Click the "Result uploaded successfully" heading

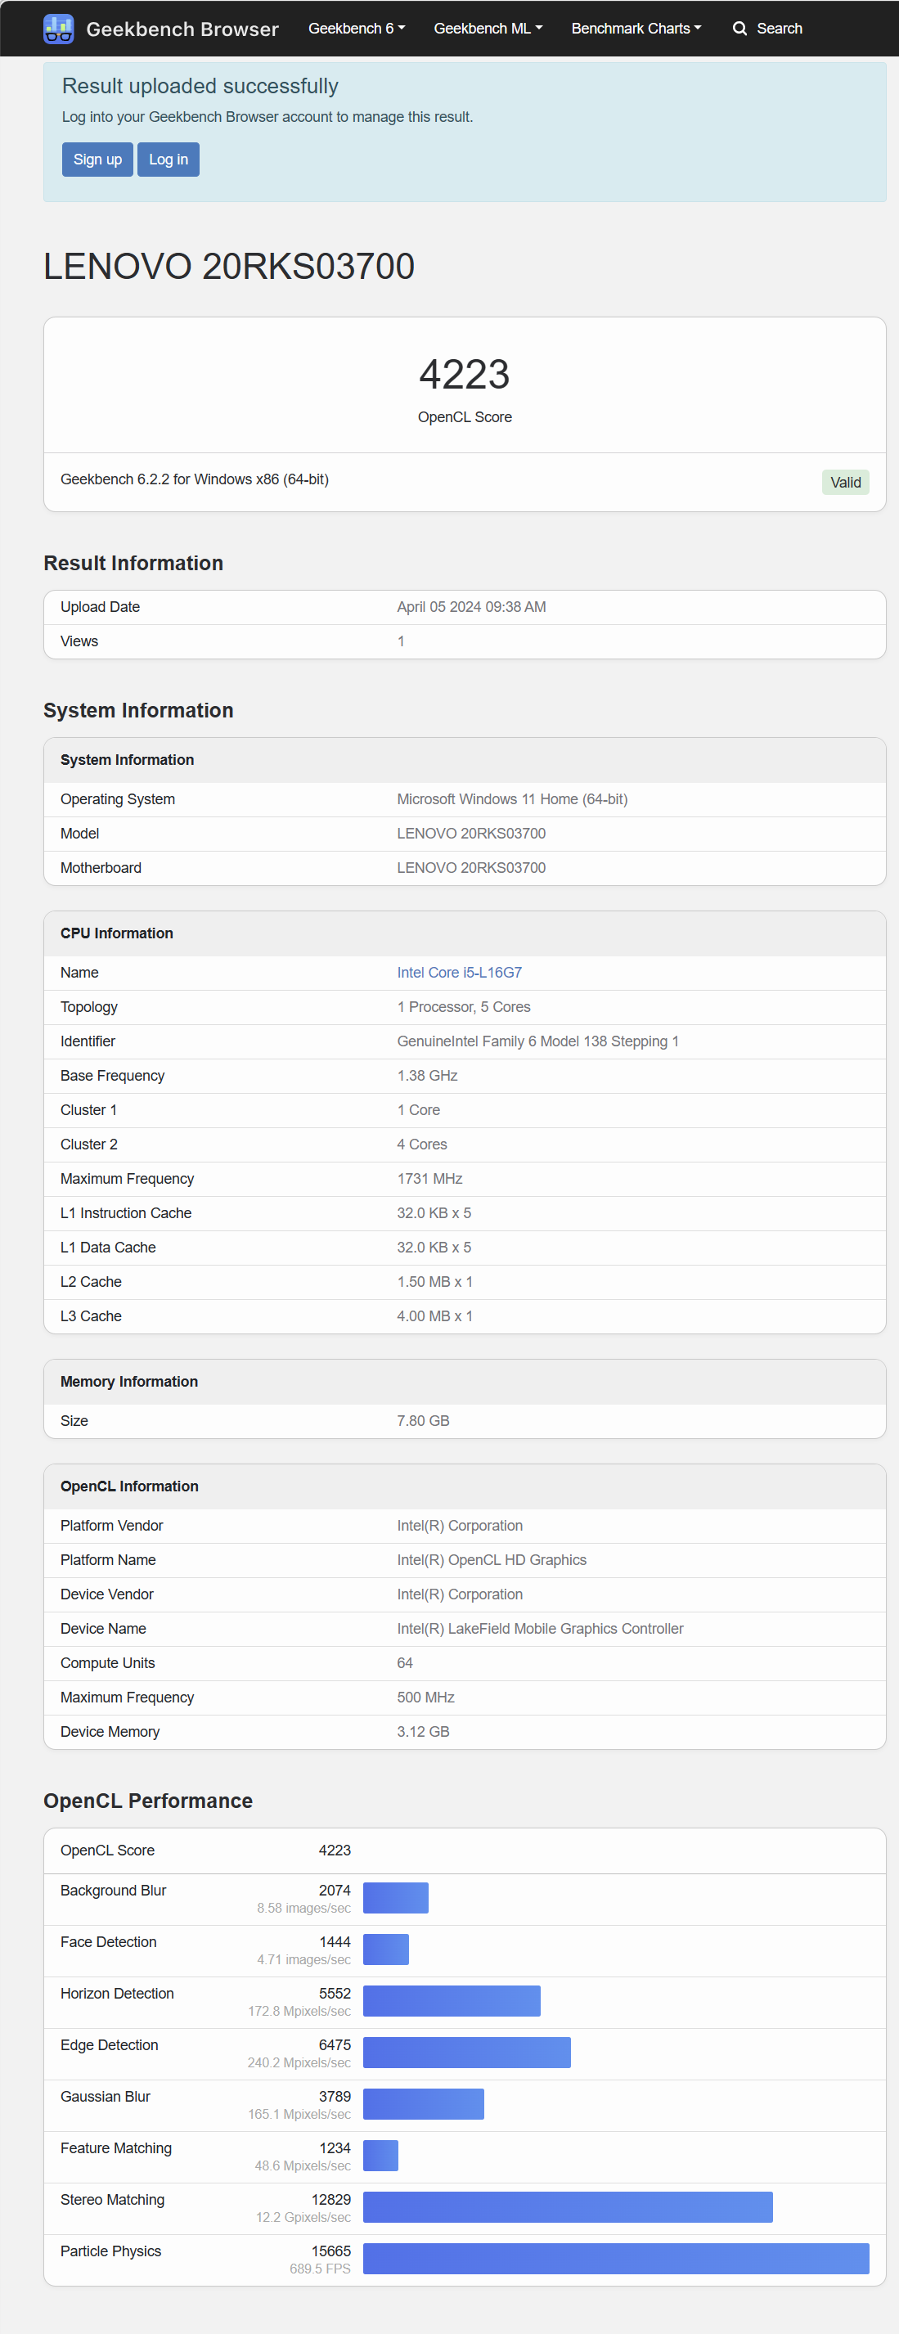pos(200,86)
